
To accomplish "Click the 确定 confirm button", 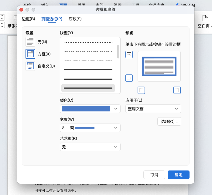I will click(x=179, y=175).
